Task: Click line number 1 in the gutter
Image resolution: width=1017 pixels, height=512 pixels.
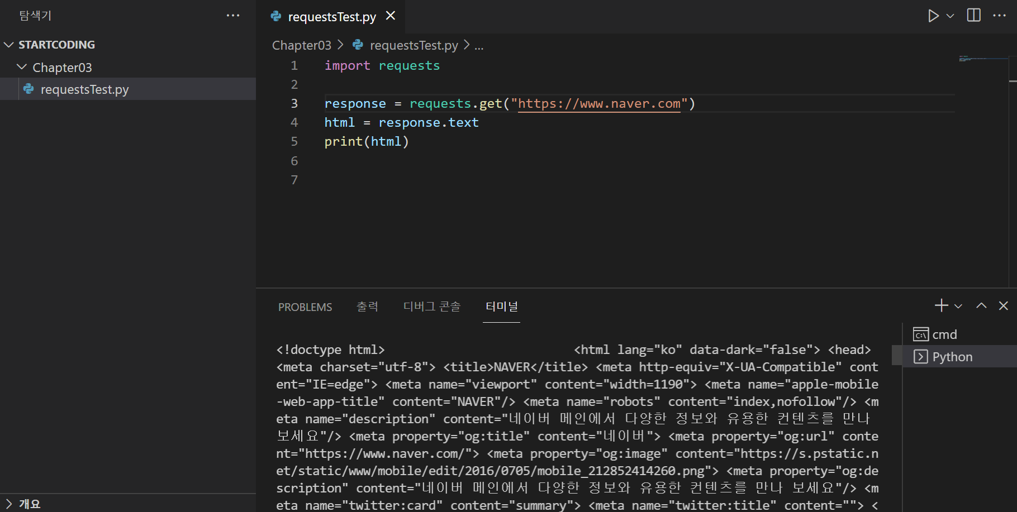Action: point(294,66)
